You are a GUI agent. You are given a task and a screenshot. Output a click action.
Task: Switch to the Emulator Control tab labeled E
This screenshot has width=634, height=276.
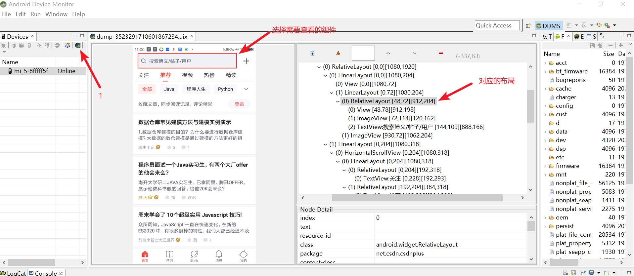point(579,36)
